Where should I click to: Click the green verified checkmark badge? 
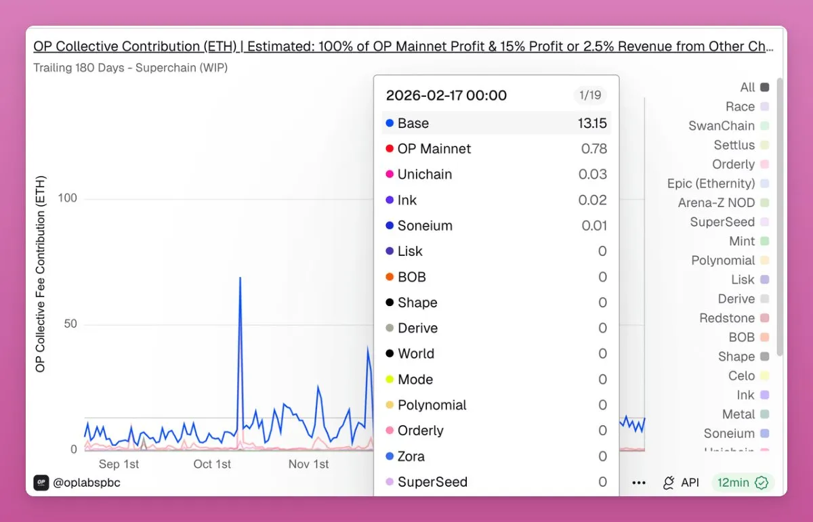click(762, 483)
